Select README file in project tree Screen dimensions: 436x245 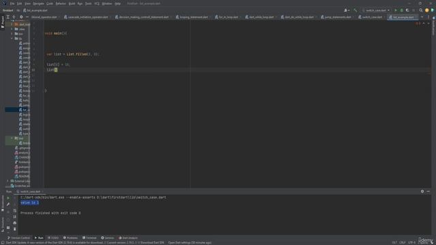coord(22,176)
